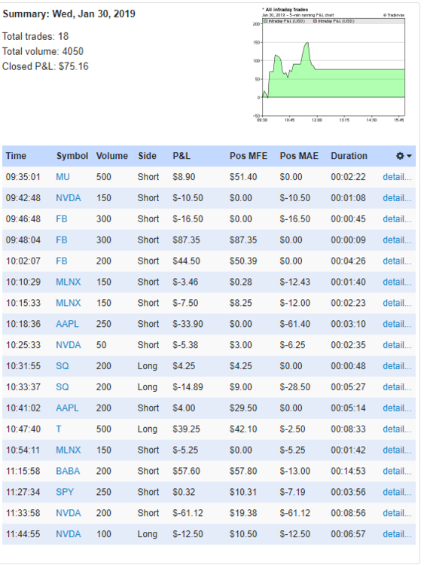Screen dimensions: 424x565
Task: View detail for the 10:10:29 MLNX trade
Action: [397, 282]
